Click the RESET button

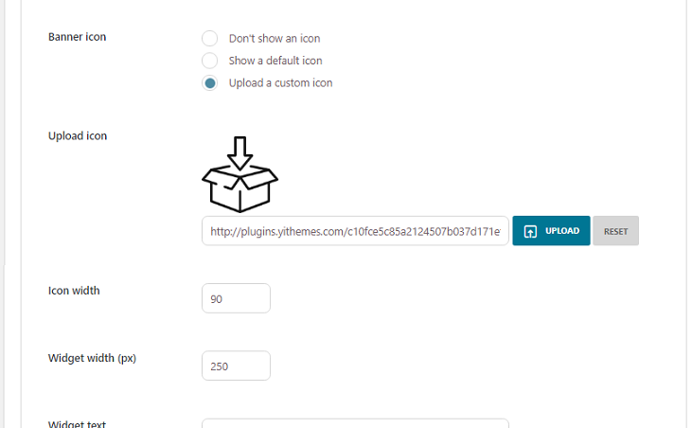coord(615,231)
